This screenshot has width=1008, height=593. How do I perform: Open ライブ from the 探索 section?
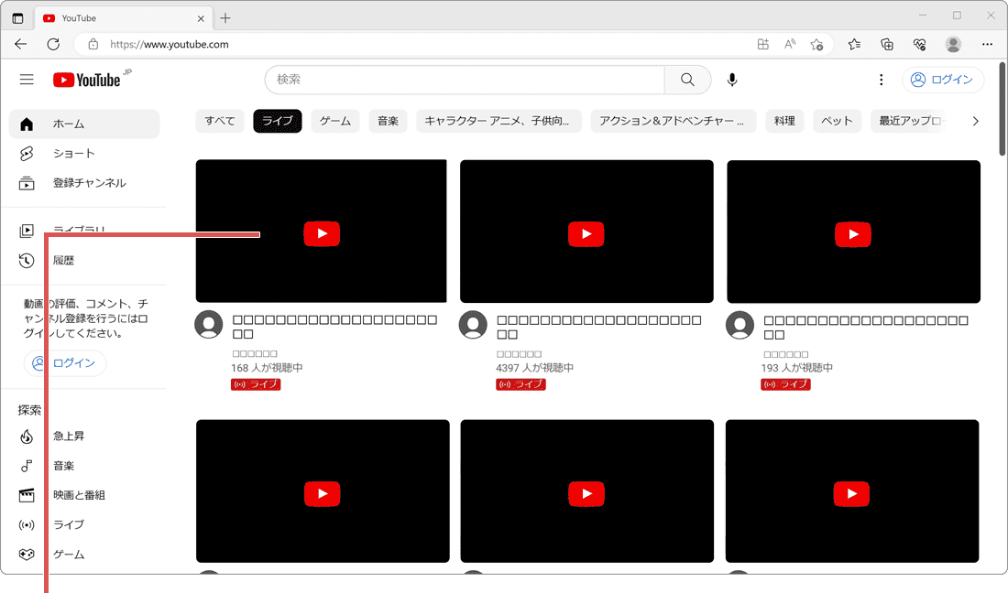coord(27,524)
